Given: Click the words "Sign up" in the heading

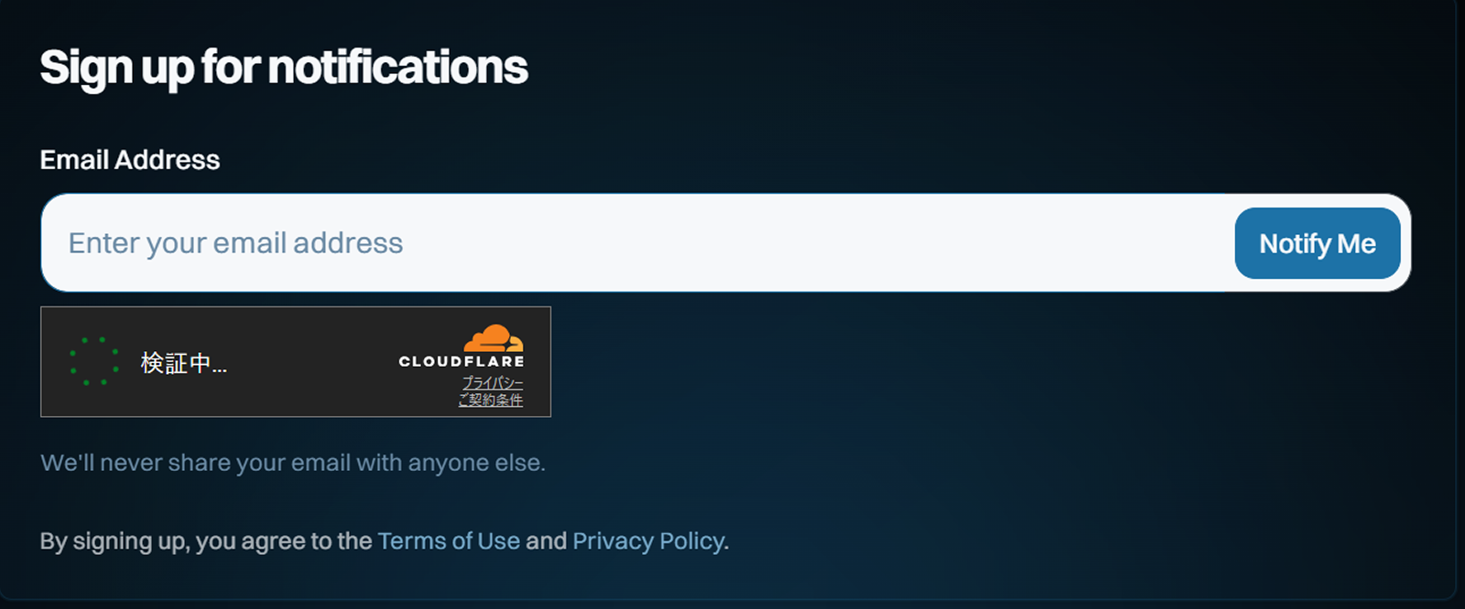Looking at the screenshot, I should (116, 68).
